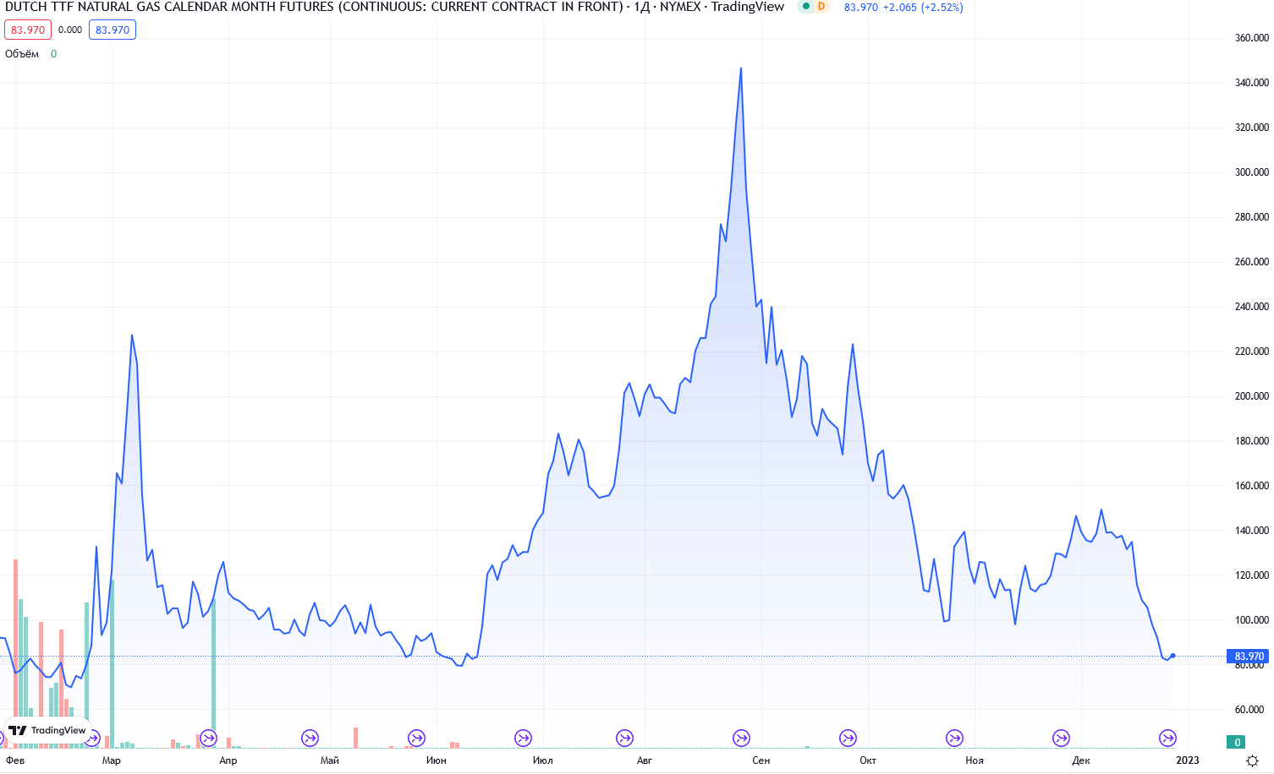This screenshot has height=774, width=1274.
Task: Click contract rollover marker left of 2023
Action: click(1167, 738)
